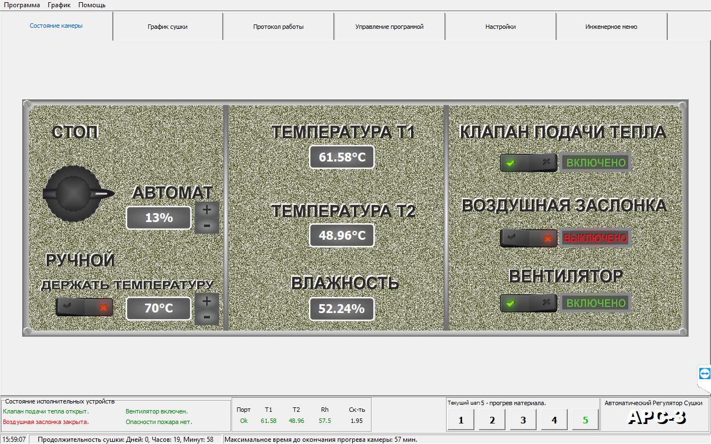Open the График menu
The image size is (711, 444).
(59, 5)
